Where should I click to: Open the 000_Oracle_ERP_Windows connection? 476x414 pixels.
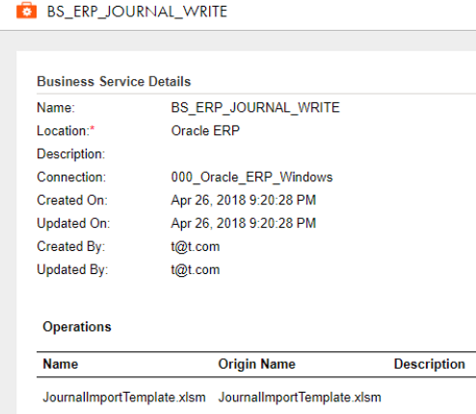(251, 177)
